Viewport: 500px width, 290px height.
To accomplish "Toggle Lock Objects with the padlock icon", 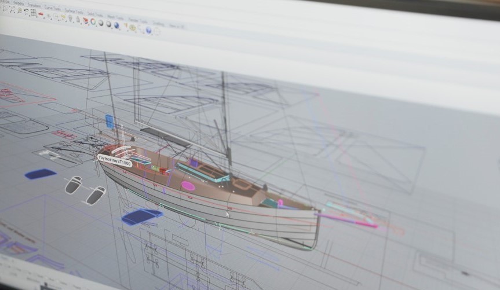I will [78, 20].
